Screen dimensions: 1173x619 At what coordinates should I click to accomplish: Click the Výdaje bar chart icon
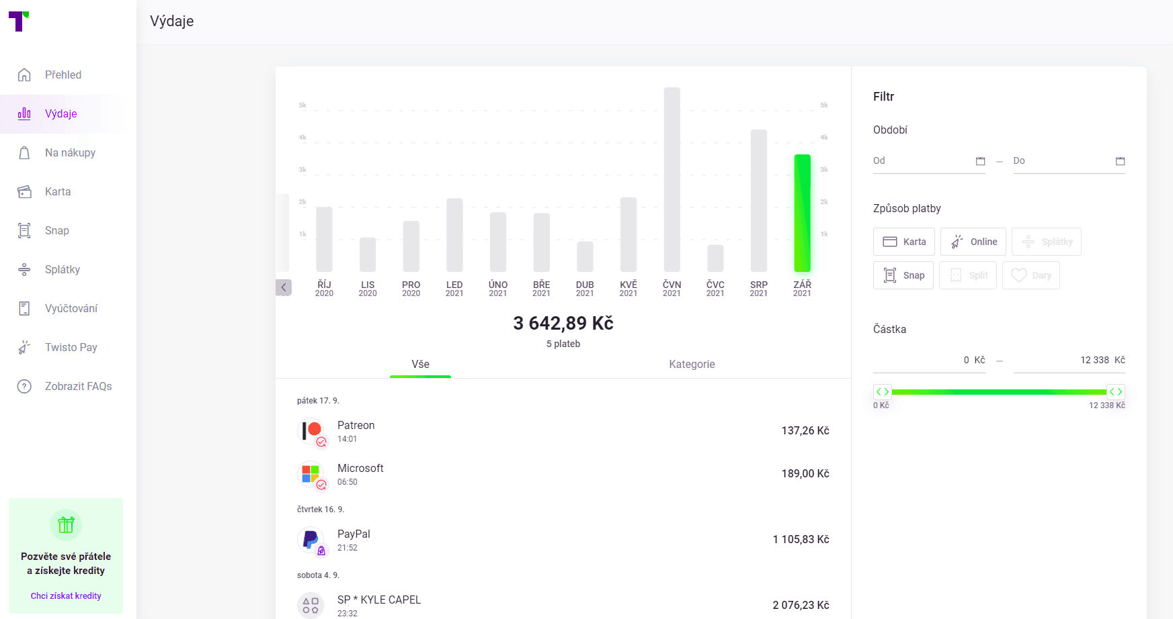point(24,113)
